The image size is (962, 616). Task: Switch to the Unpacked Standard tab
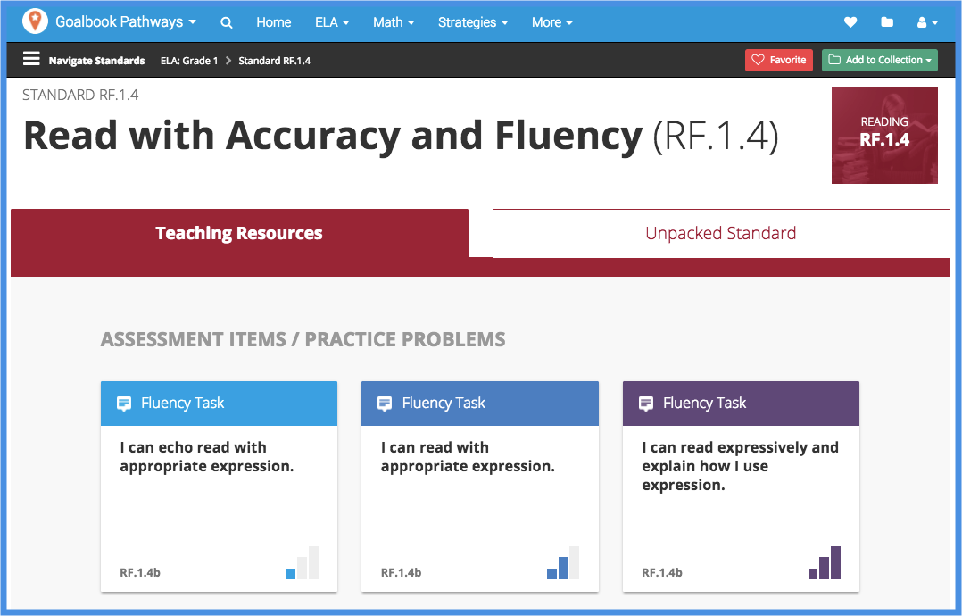(x=721, y=233)
